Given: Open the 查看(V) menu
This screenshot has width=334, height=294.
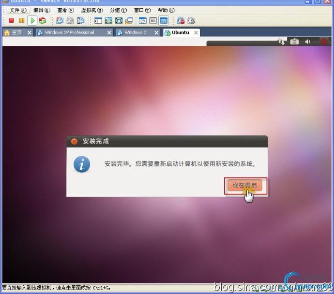Looking at the screenshot, I should [66, 10].
